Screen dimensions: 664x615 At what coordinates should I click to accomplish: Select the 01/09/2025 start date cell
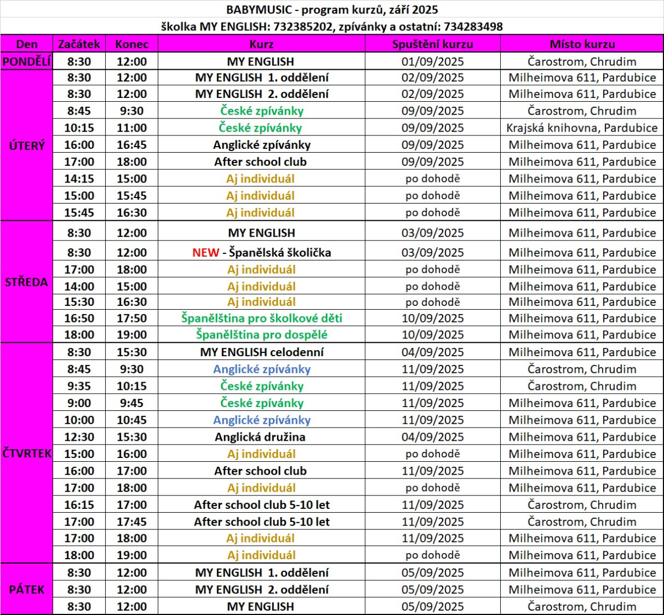(x=432, y=61)
